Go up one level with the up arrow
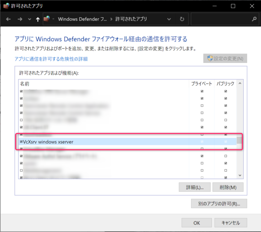261x232 pixels. (x=38, y=19)
